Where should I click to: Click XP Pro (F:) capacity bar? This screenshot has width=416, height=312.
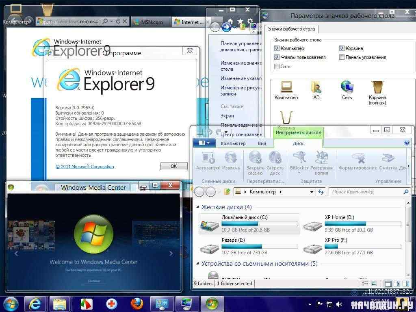pyautogui.click(x=363, y=247)
